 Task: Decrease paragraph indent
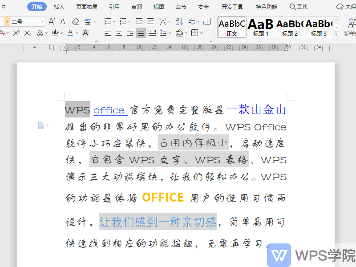coord(139,21)
